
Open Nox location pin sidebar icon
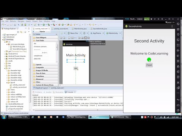coord(178,34)
